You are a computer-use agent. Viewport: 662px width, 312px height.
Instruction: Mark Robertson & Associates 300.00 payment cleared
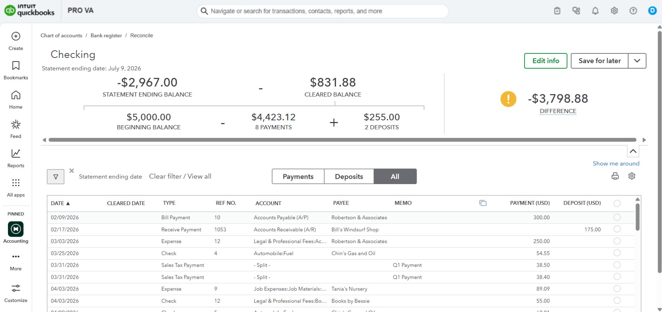tap(617, 217)
